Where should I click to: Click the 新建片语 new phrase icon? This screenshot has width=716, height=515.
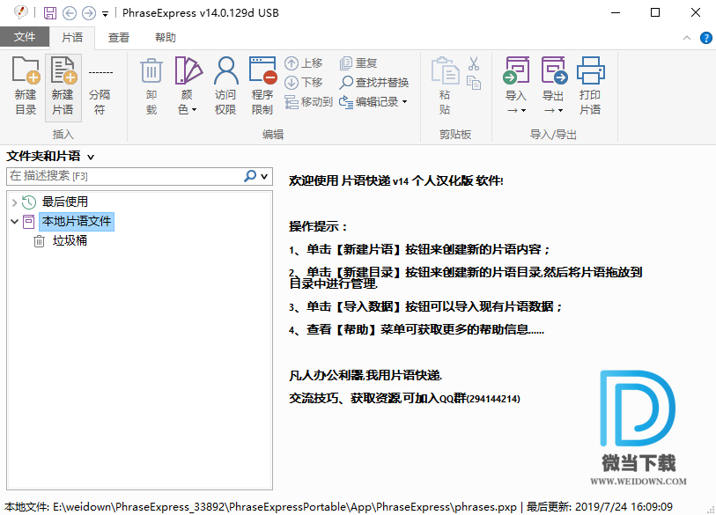(63, 70)
